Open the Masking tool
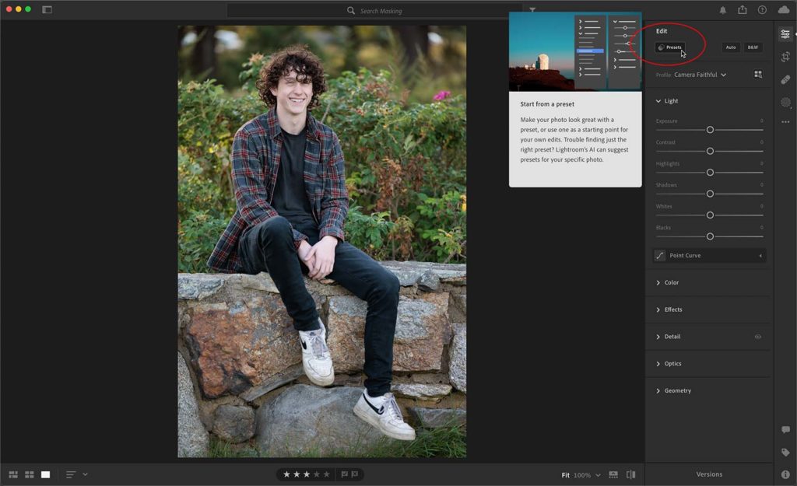Screen dimensions: 797x486 (785, 102)
